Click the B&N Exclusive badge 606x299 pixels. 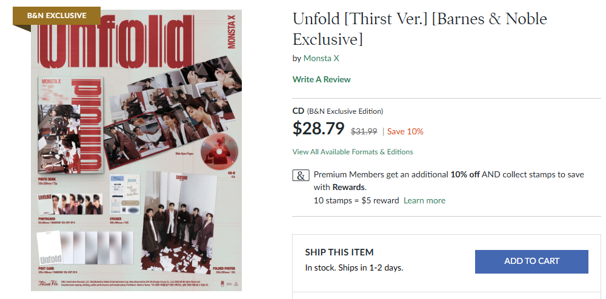[56, 15]
